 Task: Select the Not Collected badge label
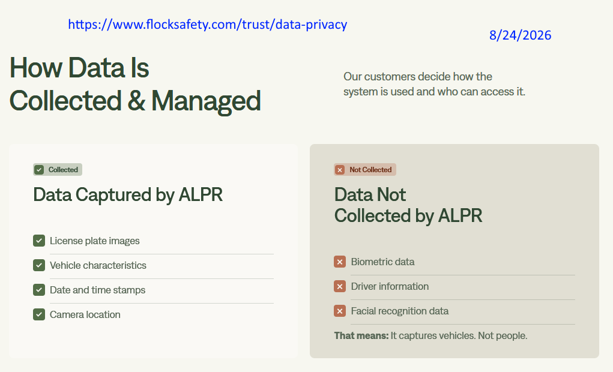coord(370,170)
